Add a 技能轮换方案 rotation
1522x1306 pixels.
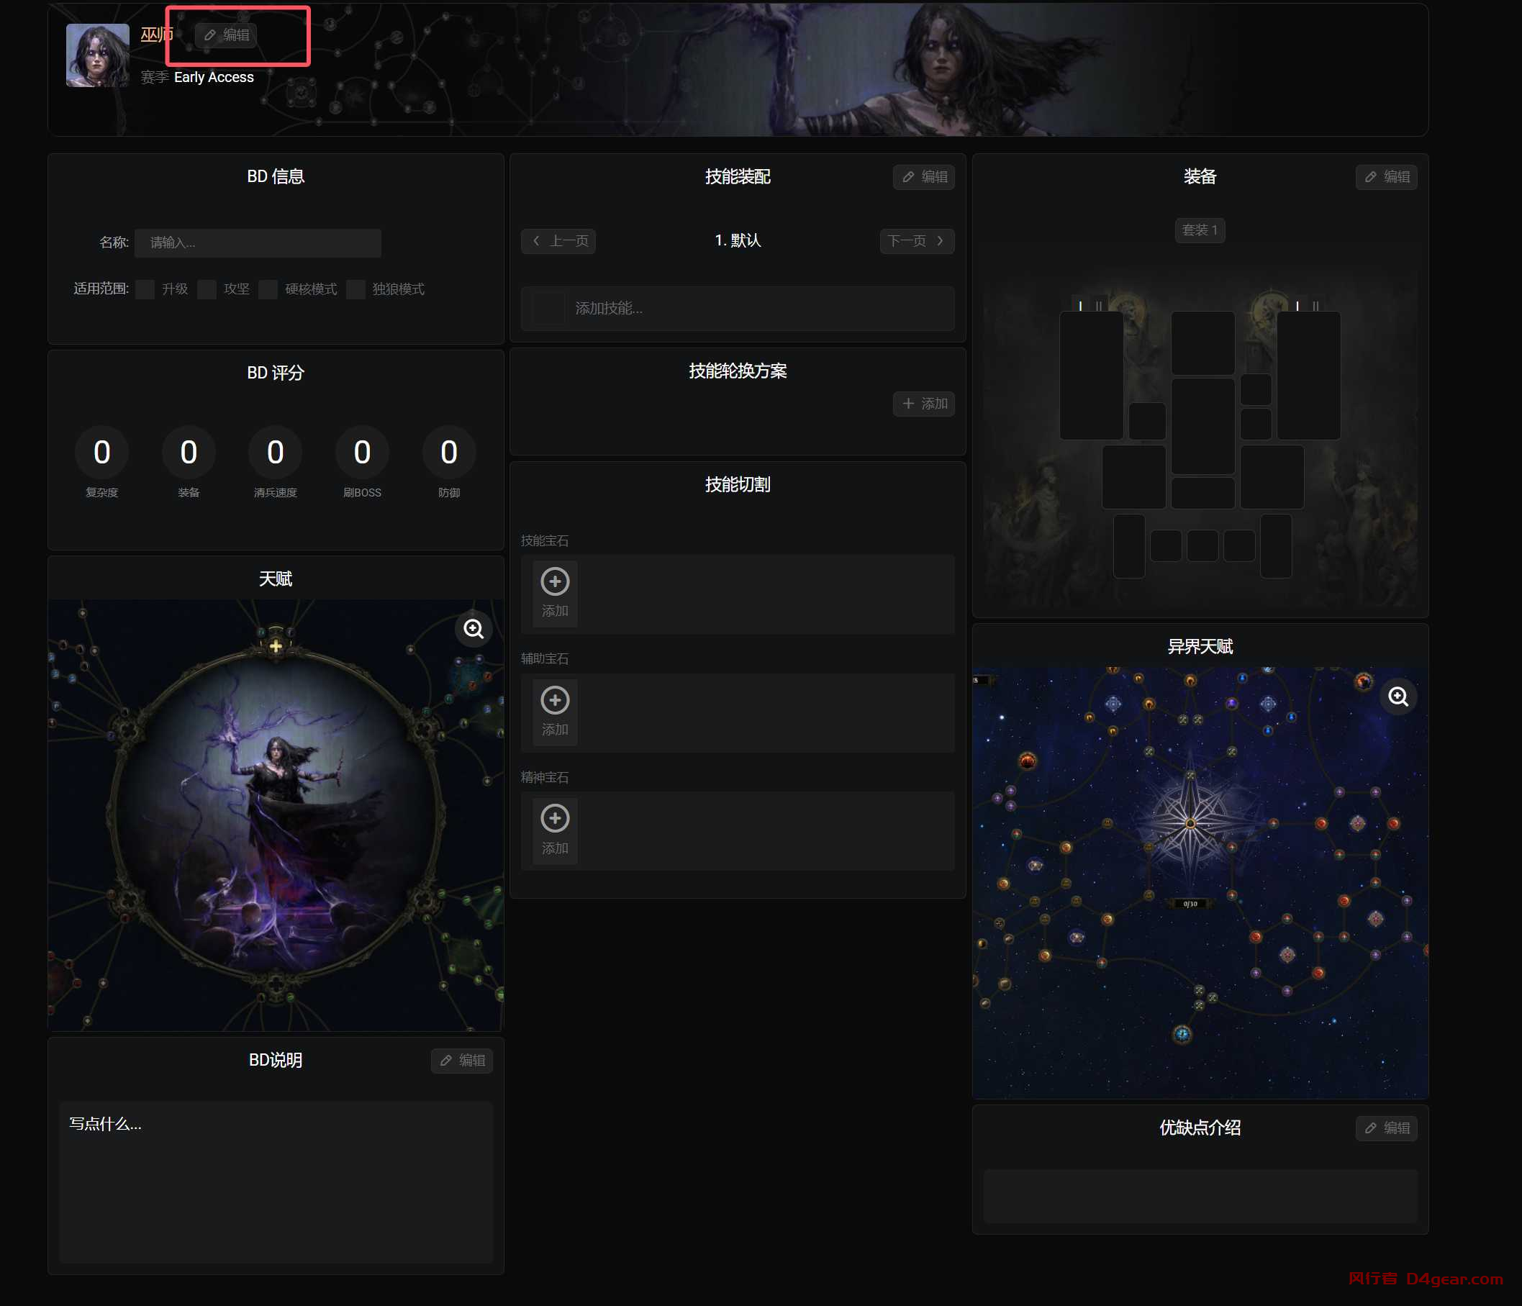coord(923,404)
